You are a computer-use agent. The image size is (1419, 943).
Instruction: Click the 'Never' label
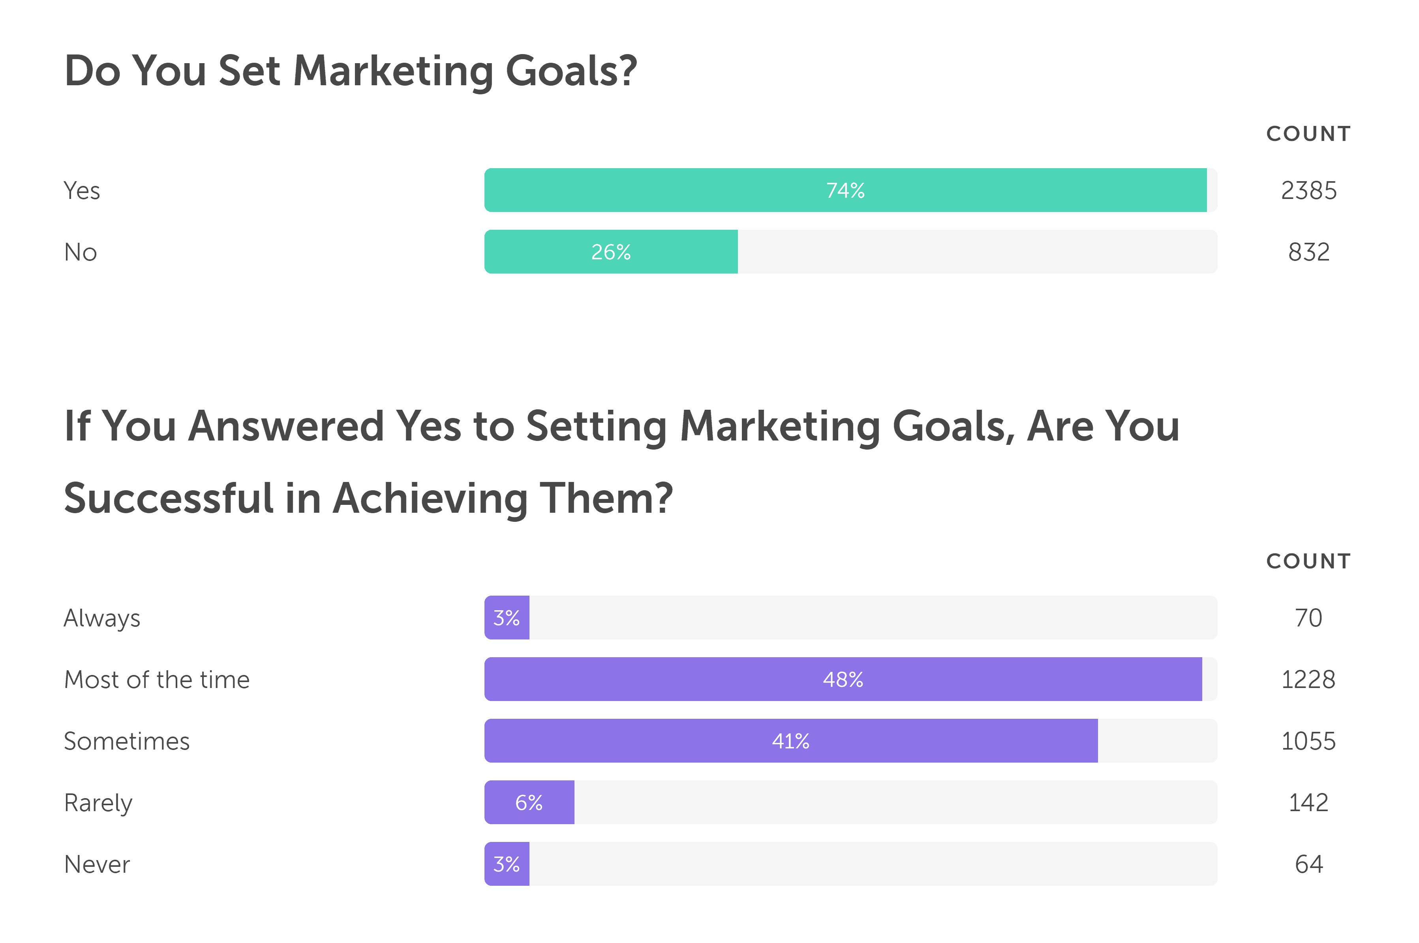coord(97,864)
